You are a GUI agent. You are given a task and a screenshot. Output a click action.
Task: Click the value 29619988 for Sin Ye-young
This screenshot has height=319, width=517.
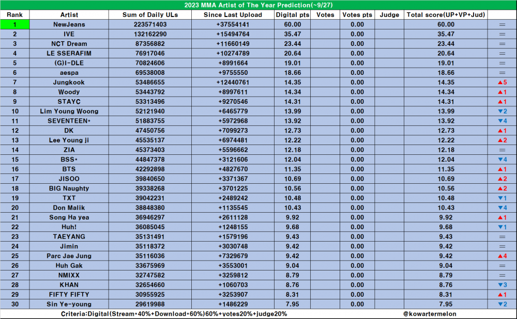coord(150,304)
